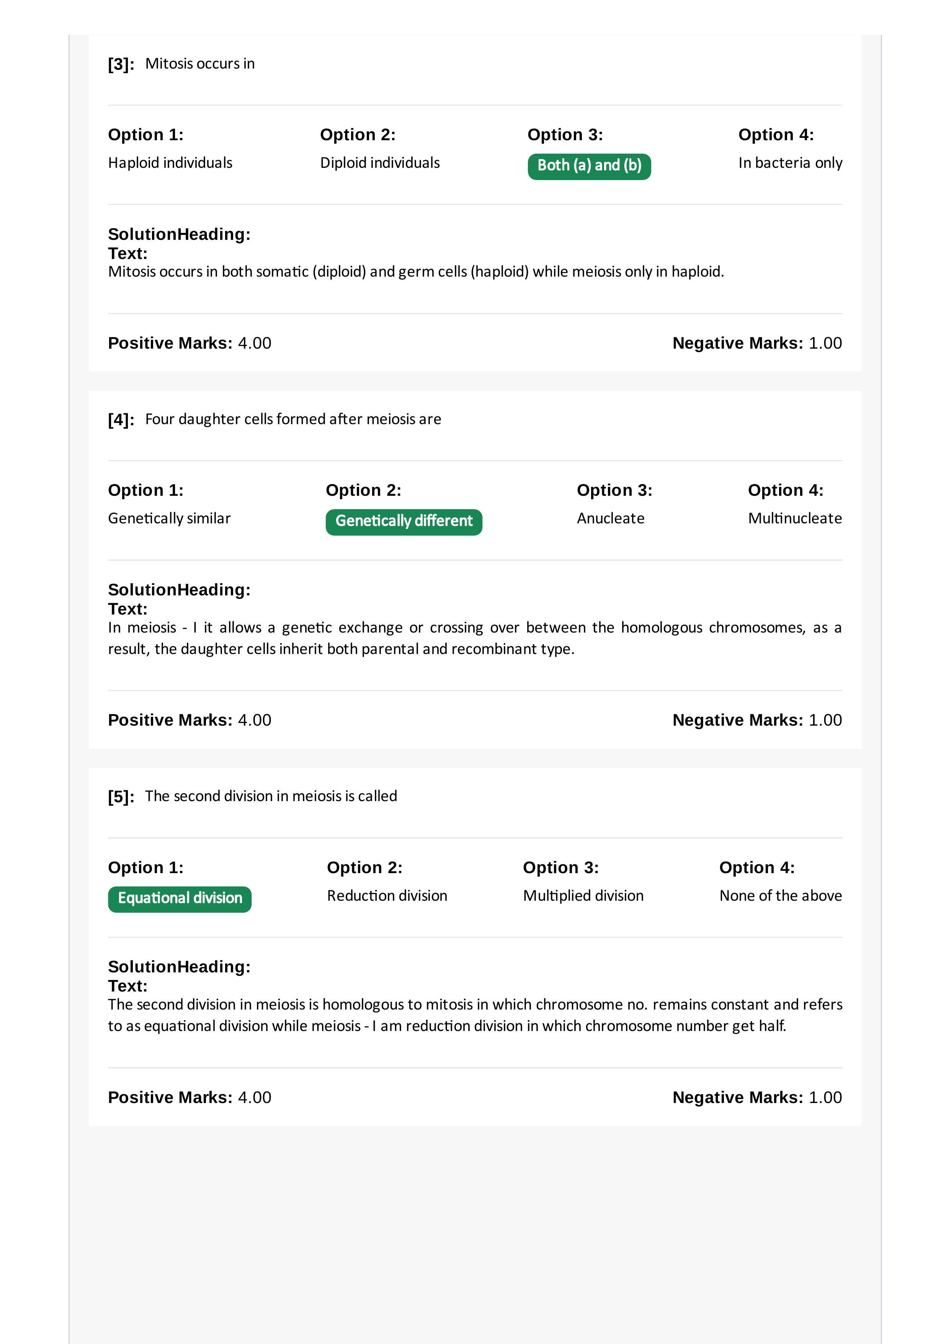
Task: Click question 4 about four daughter cells
Action: [293, 419]
